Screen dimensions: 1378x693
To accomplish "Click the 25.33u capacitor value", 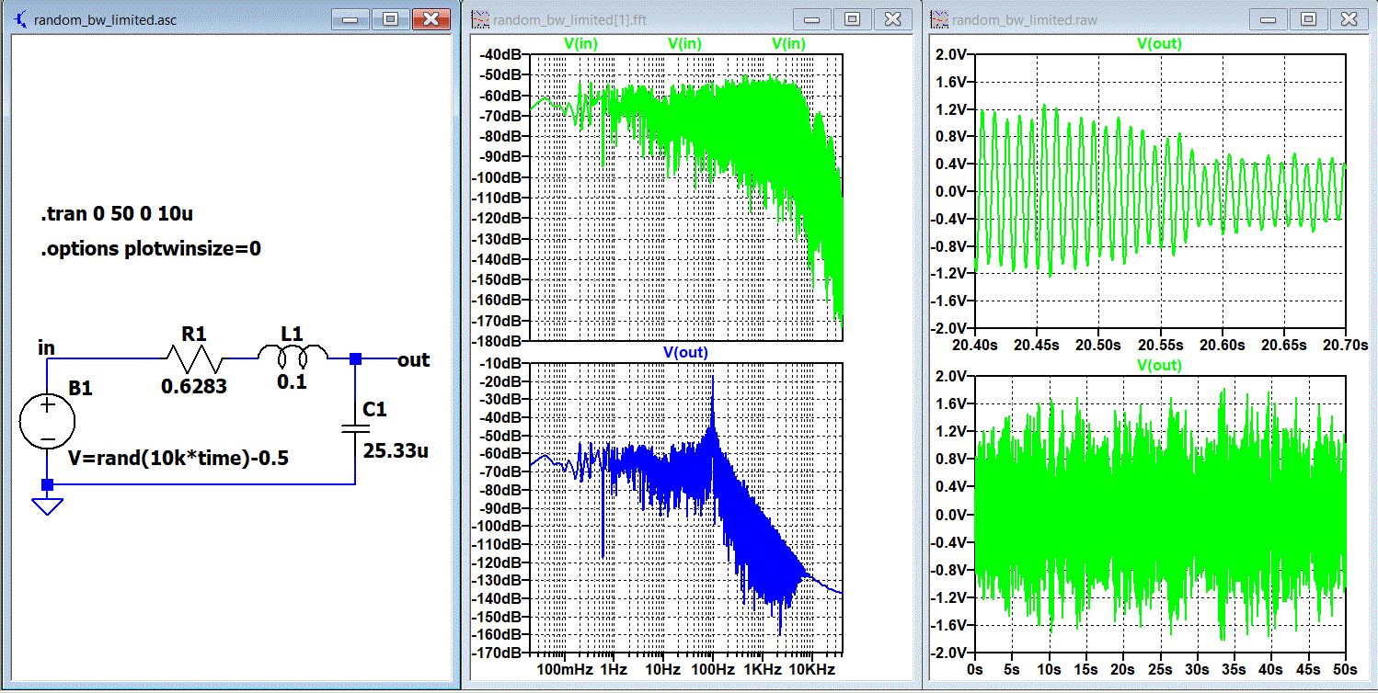I will pos(397,452).
